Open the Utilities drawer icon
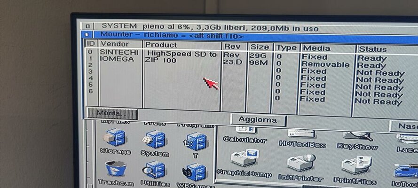 pyautogui.click(x=155, y=171)
